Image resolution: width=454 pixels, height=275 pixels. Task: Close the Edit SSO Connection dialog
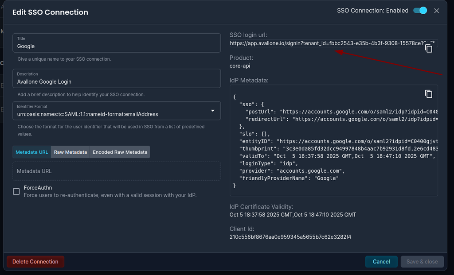click(436, 11)
